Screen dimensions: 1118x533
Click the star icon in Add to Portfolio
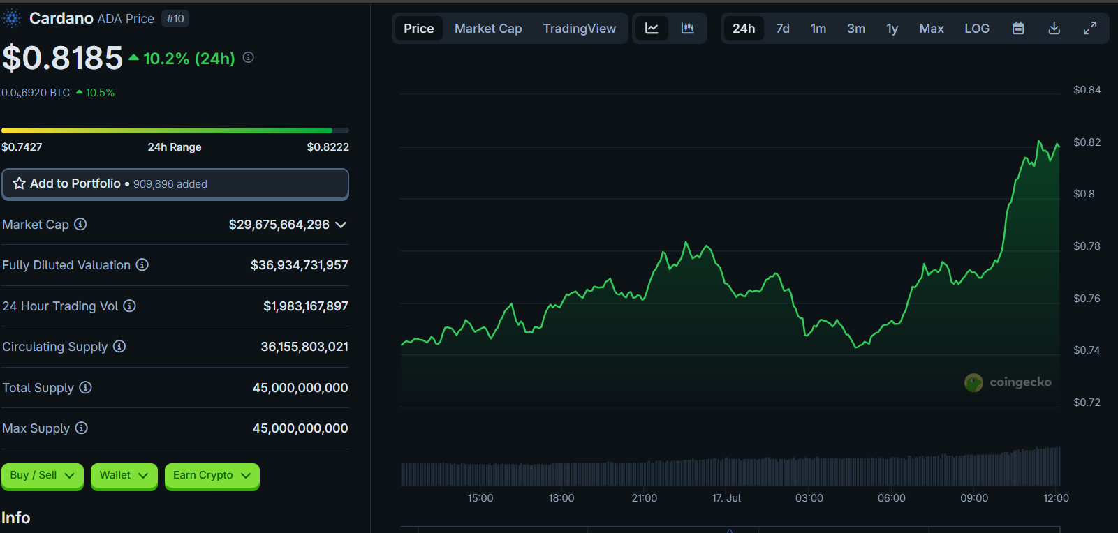tap(19, 183)
